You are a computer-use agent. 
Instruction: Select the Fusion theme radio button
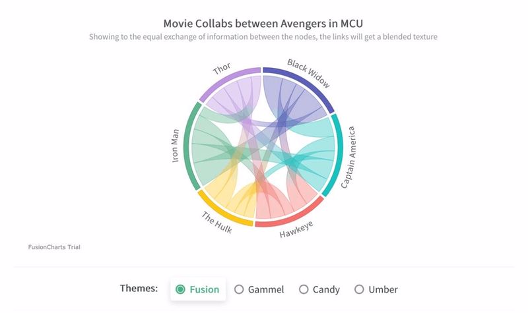[x=180, y=289]
